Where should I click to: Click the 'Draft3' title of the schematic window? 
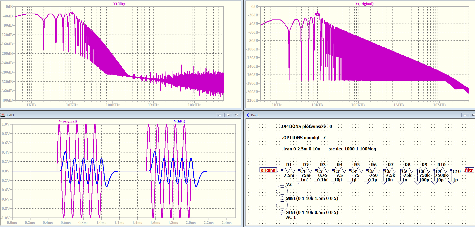coord(255,115)
